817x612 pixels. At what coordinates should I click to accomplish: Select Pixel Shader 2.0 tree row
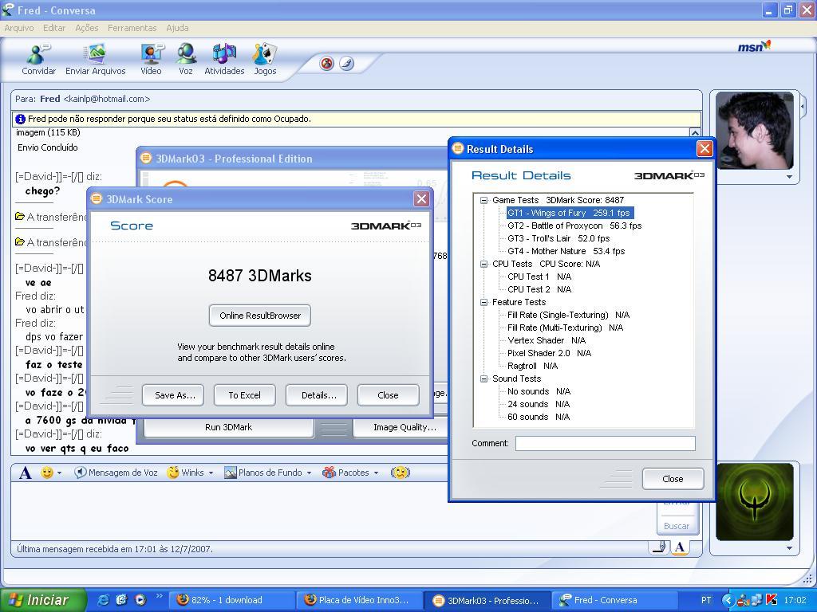(x=549, y=353)
